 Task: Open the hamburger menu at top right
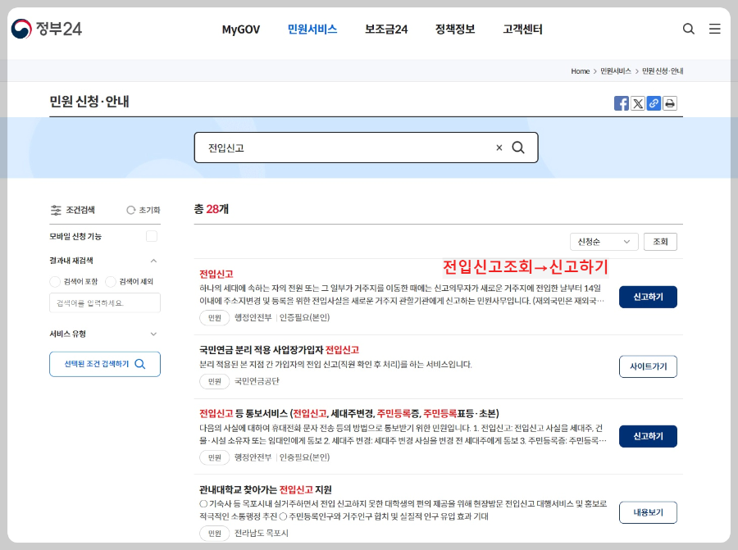click(x=714, y=29)
